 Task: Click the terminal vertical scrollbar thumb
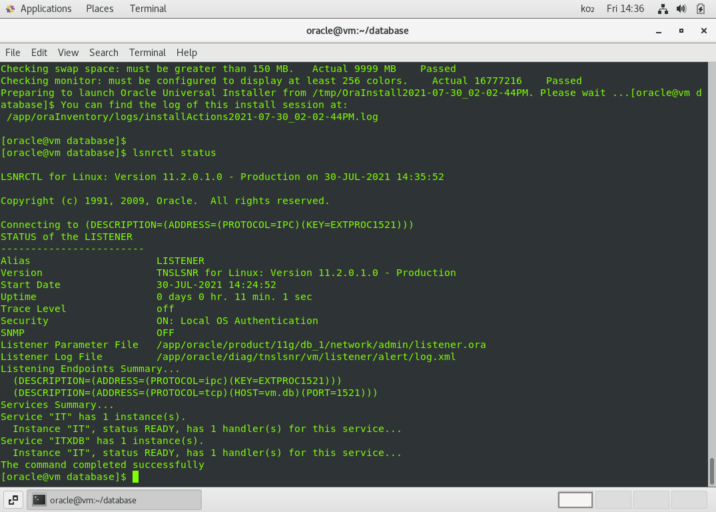click(711, 471)
